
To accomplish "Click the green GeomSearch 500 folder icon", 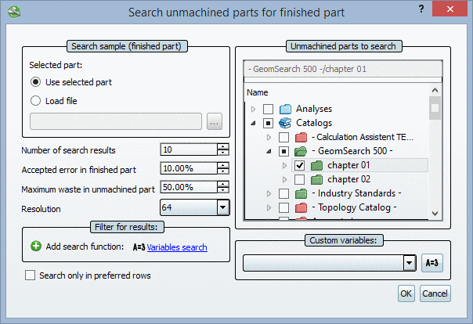I will click(x=300, y=151).
